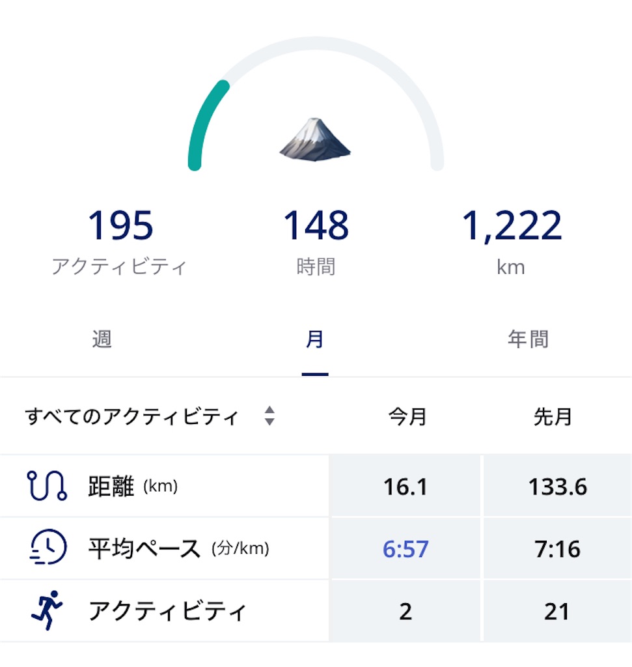Viewport: 632px width, 667px height.
Task: Click the distance route icon
Action: point(47,485)
